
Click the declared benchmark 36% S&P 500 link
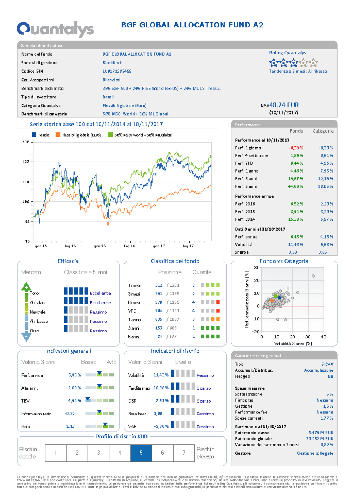162,88
